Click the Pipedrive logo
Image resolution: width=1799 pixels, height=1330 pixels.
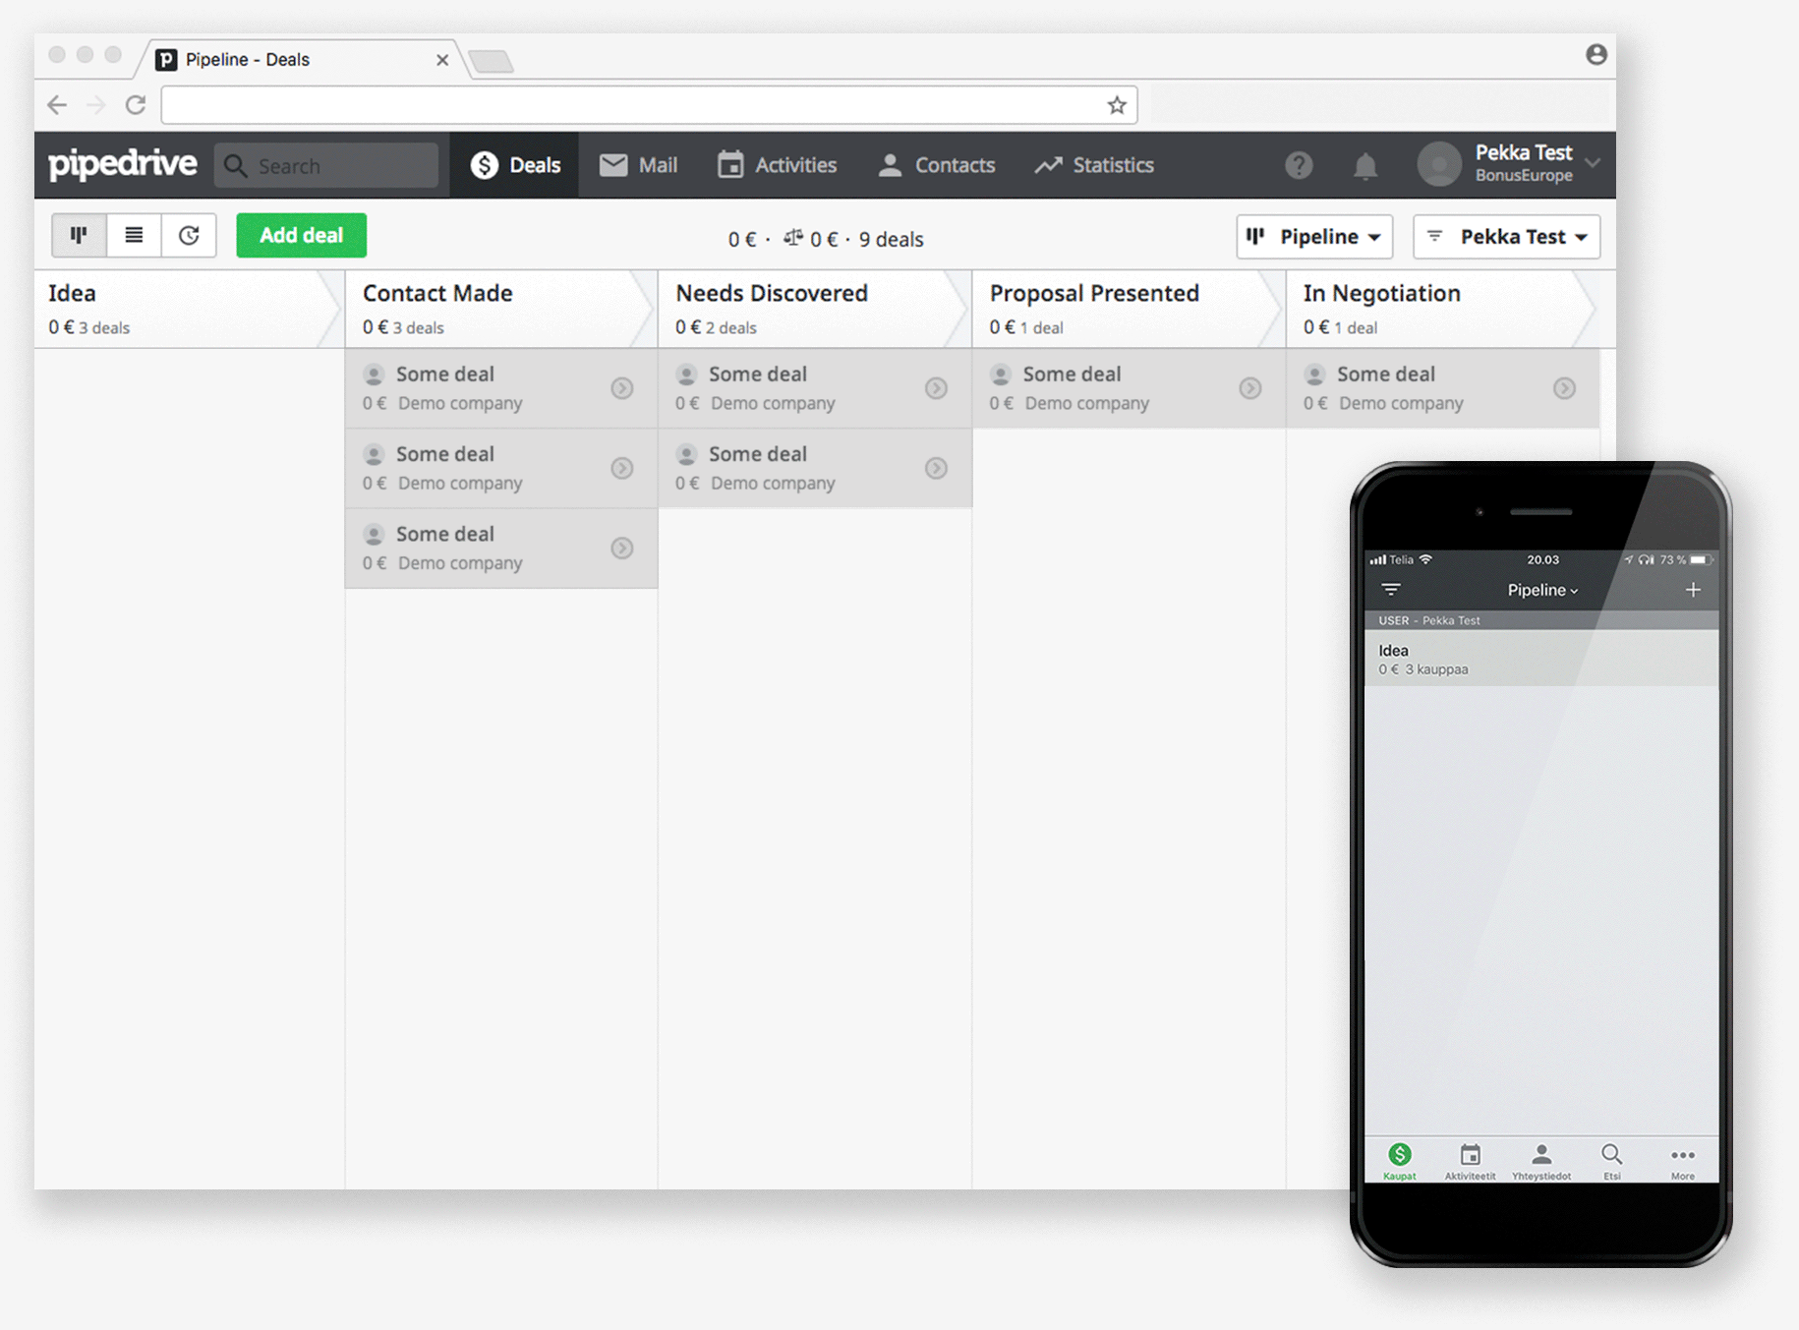point(123,164)
